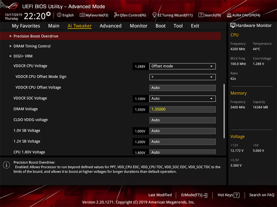Click the 1.000V SB voltage readout
277x207 pixels.
pos(140,131)
